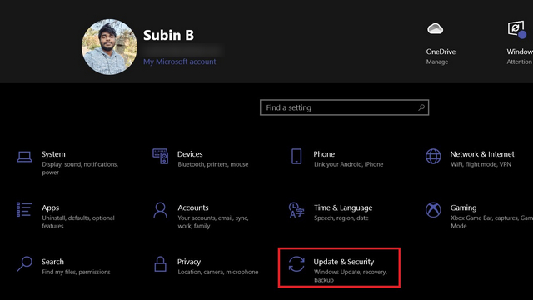Open the System settings laptop icon

pos(24,157)
